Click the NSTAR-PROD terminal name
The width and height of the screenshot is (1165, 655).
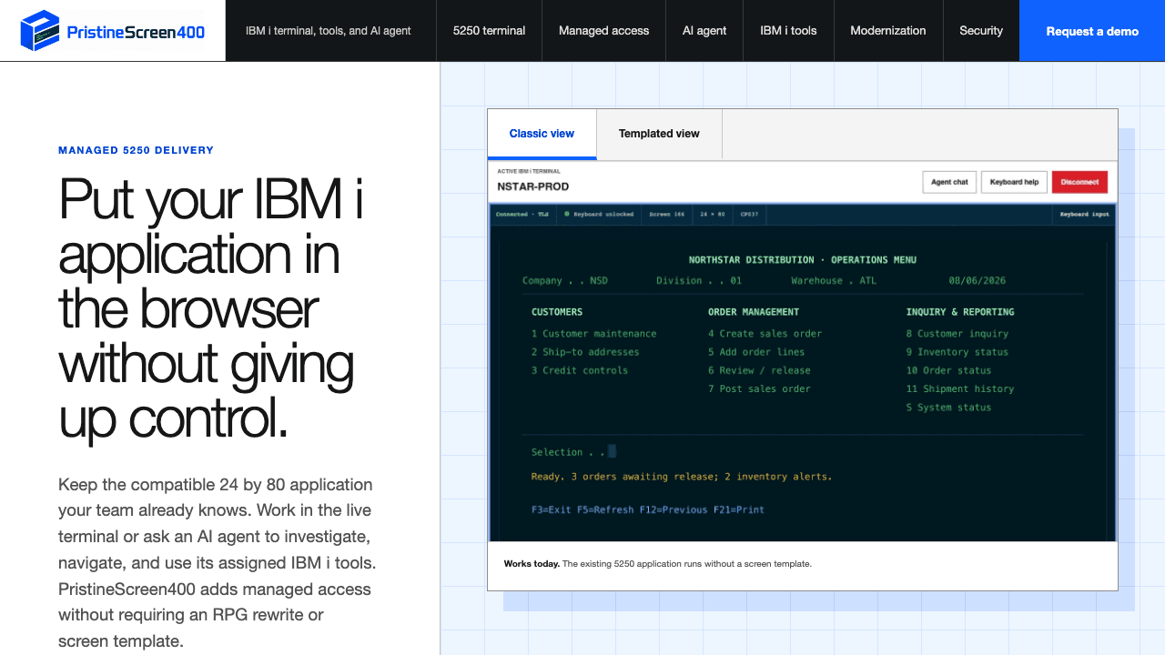[x=532, y=186]
